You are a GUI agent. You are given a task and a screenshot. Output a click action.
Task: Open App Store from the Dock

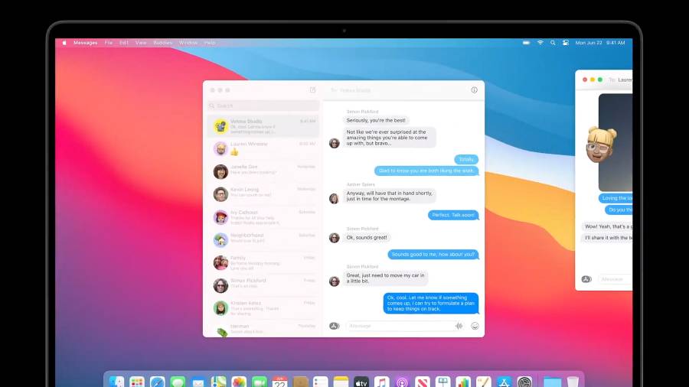pos(504,382)
